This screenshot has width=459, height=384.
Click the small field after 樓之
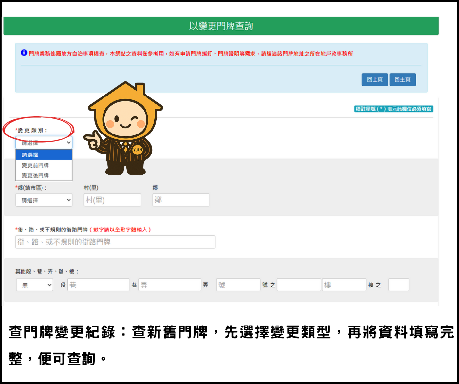tap(398, 285)
